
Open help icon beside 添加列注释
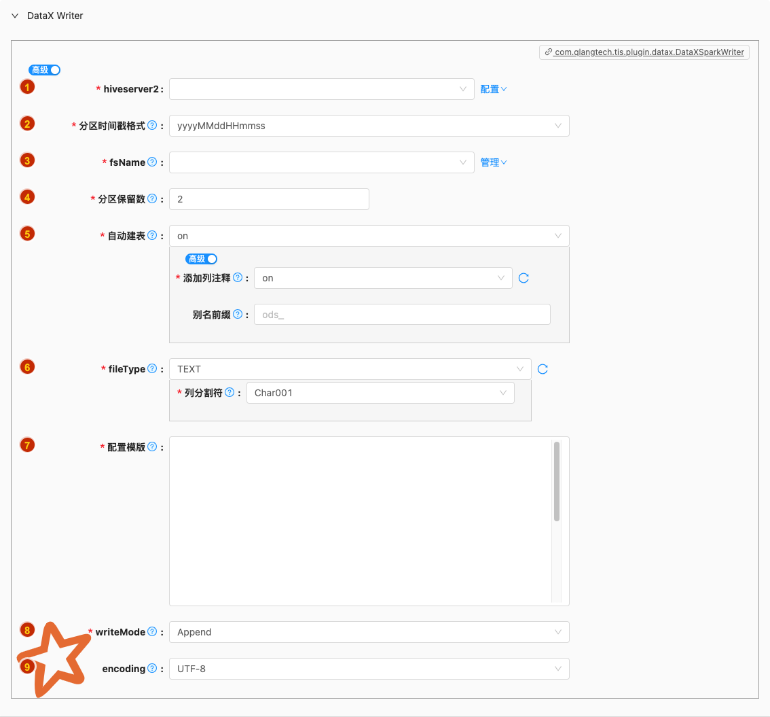click(x=238, y=278)
